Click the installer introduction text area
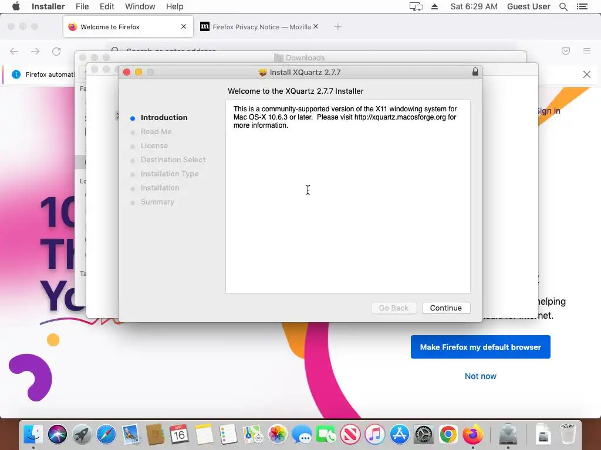Viewport: 601px width, 450px height. 347,197
